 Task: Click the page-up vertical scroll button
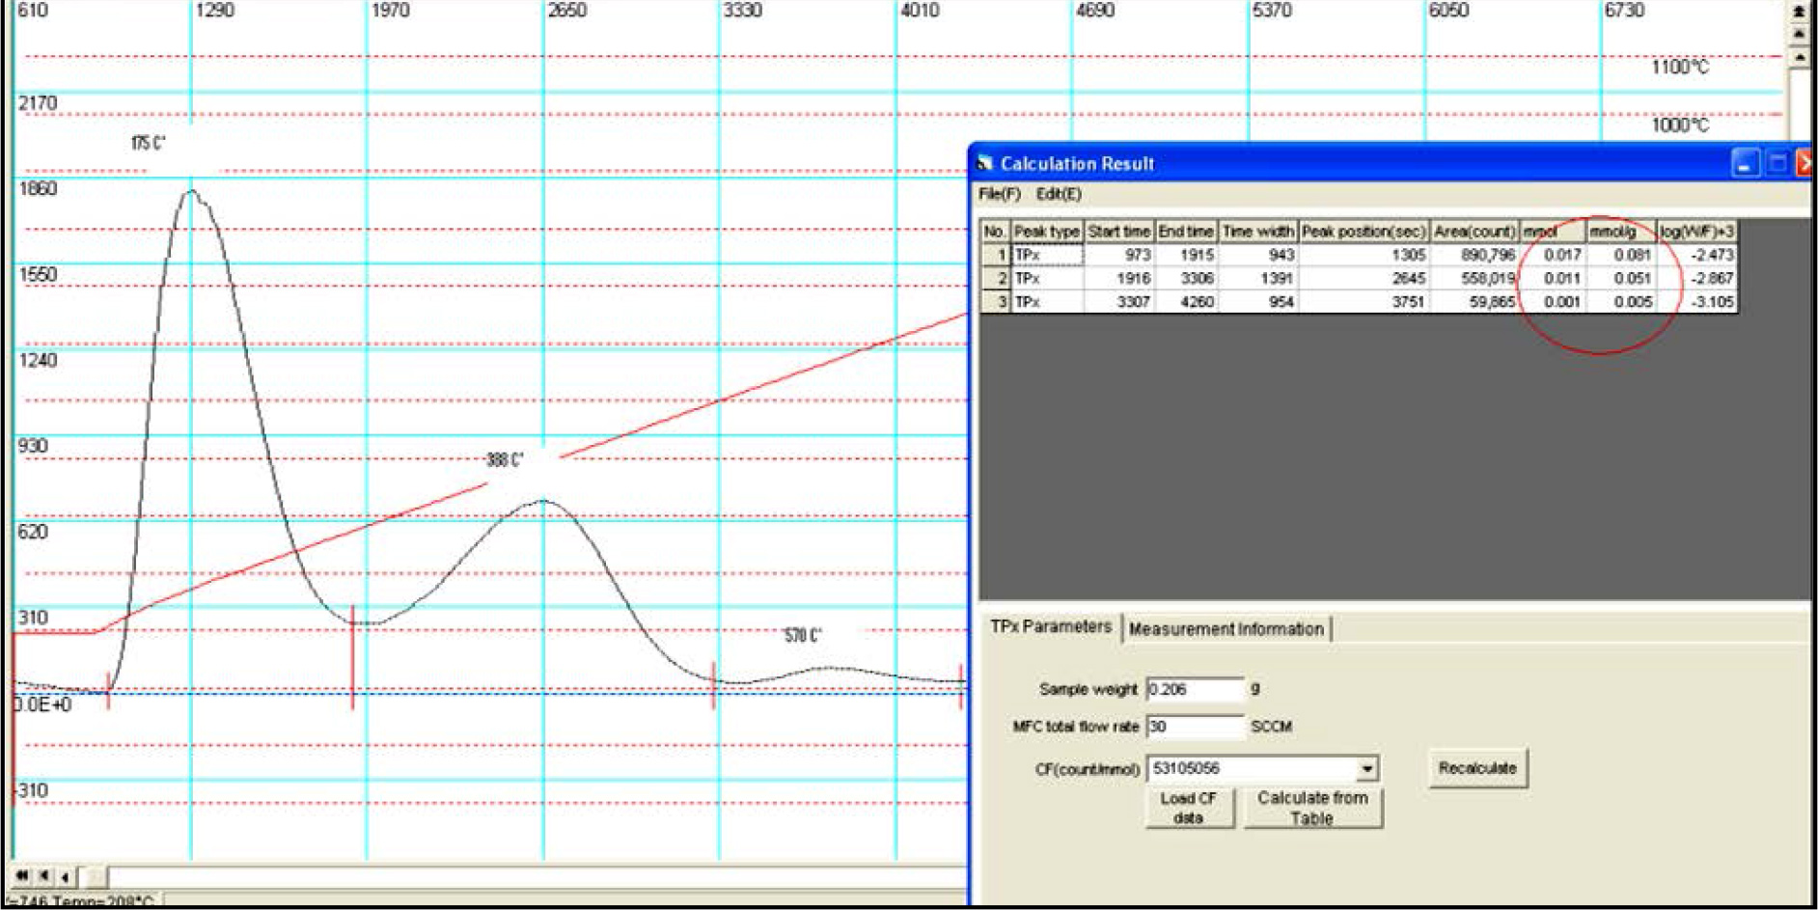[1799, 35]
